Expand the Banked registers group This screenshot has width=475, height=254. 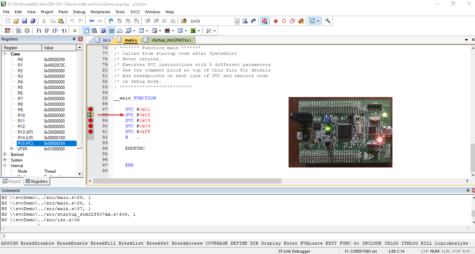tap(5, 155)
